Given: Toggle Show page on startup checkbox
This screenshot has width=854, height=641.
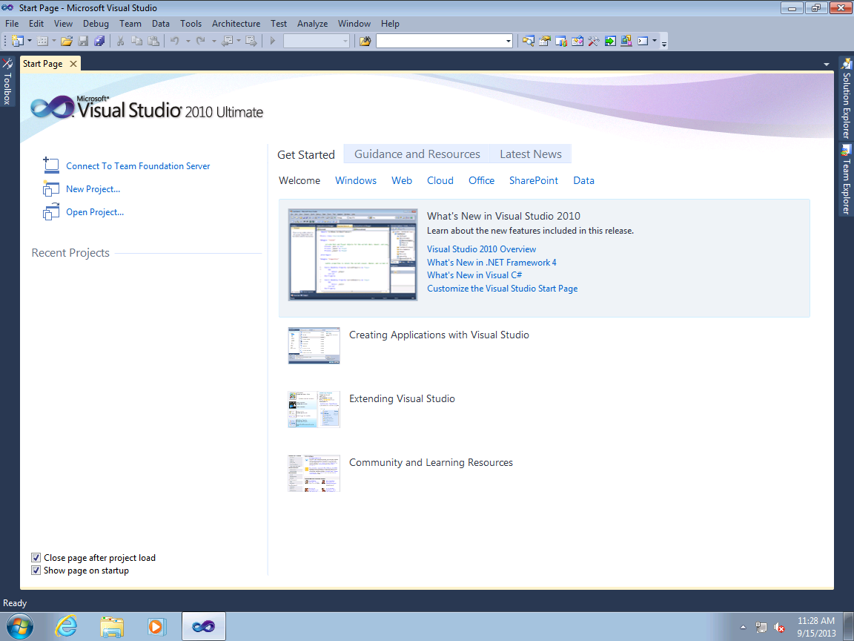Looking at the screenshot, I should pyautogui.click(x=36, y=570).
